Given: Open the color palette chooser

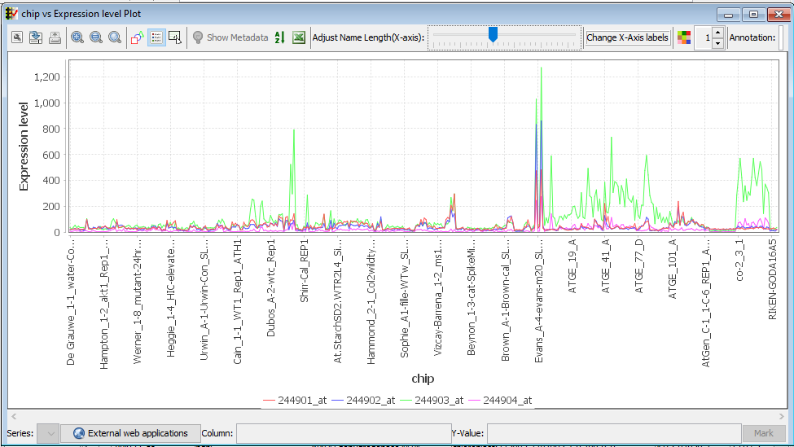Looking at the screenshot, I should tap(684, 37).
